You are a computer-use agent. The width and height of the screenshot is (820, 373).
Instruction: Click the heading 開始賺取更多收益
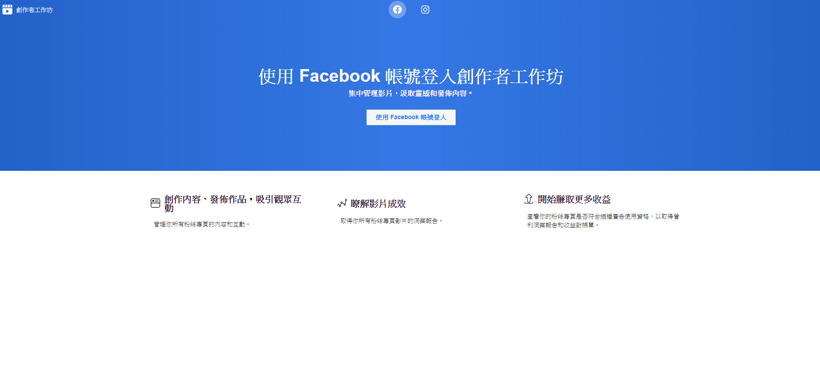pyautogui.click(x=574, y=199)
